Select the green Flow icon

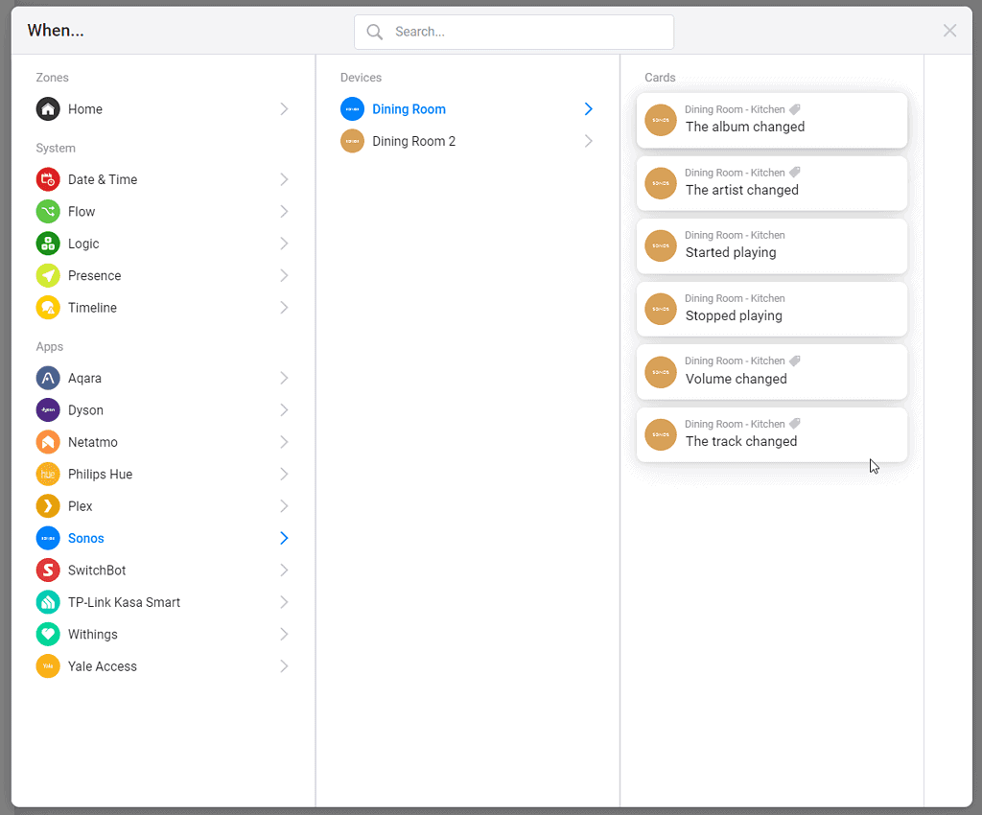pos(48,212)
